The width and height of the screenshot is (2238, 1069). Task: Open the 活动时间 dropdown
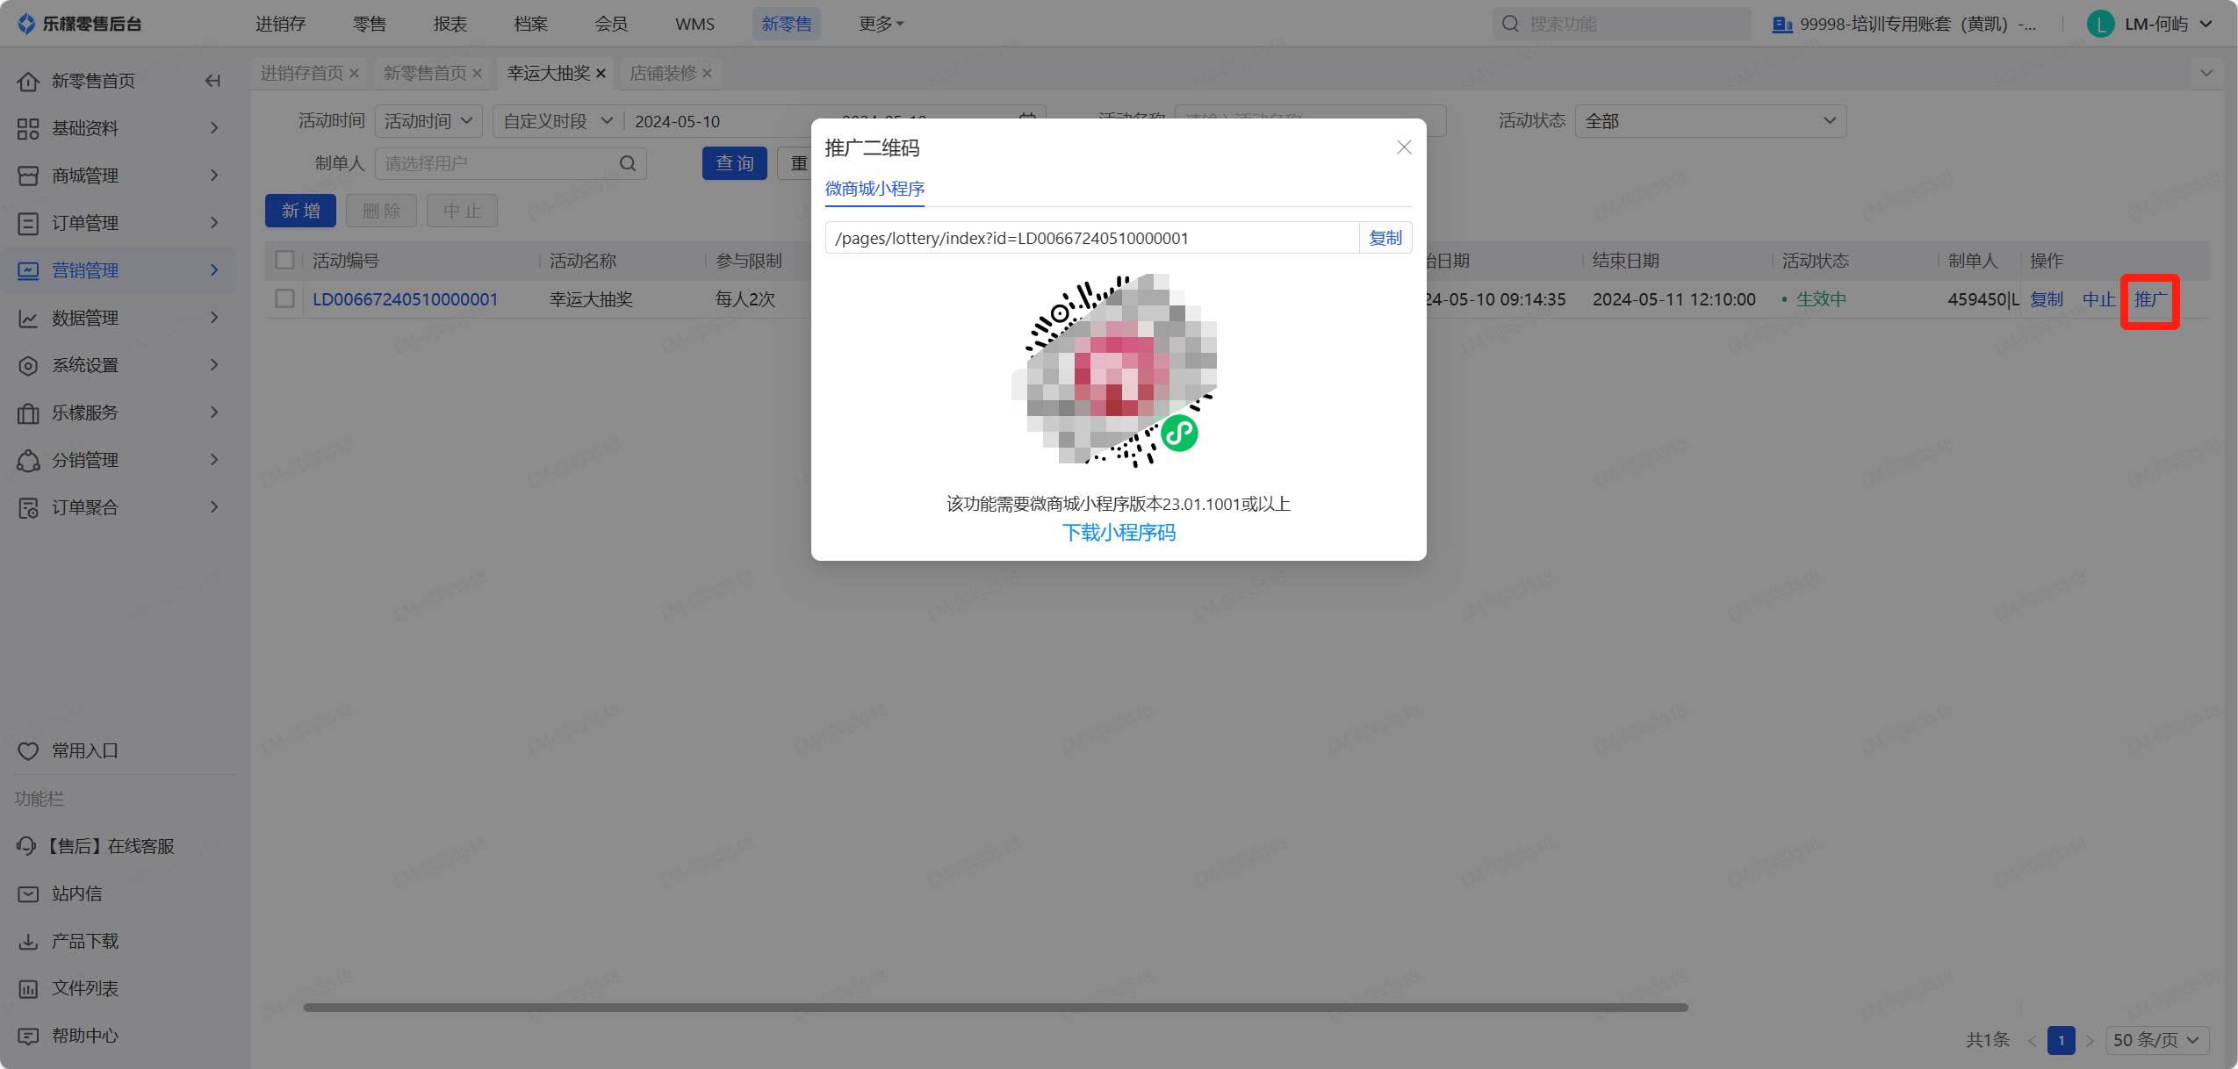[428, 121]
